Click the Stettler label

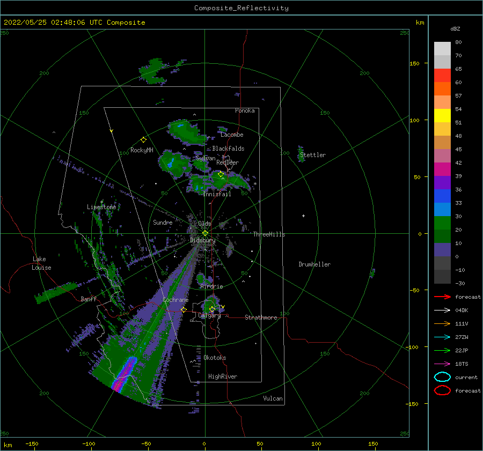tap(313, 155)
